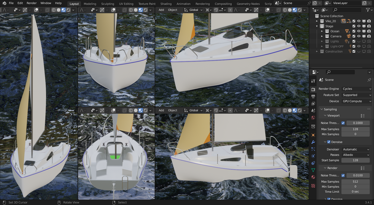Open the Properties editor type selector
Viewport: 374px width, 205px height.
315,72
